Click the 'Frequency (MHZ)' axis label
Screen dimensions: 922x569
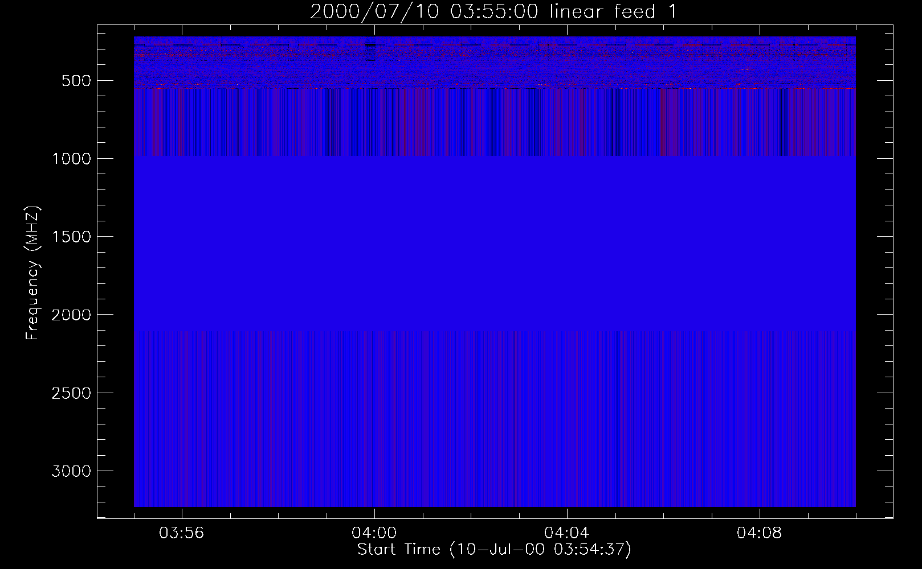click(33, 273)
